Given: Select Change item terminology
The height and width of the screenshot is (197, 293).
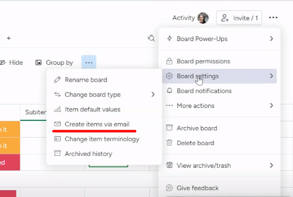Looking at the screenshot, I should [104, 139].
